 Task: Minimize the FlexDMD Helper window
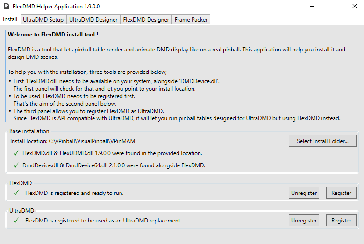311,7
